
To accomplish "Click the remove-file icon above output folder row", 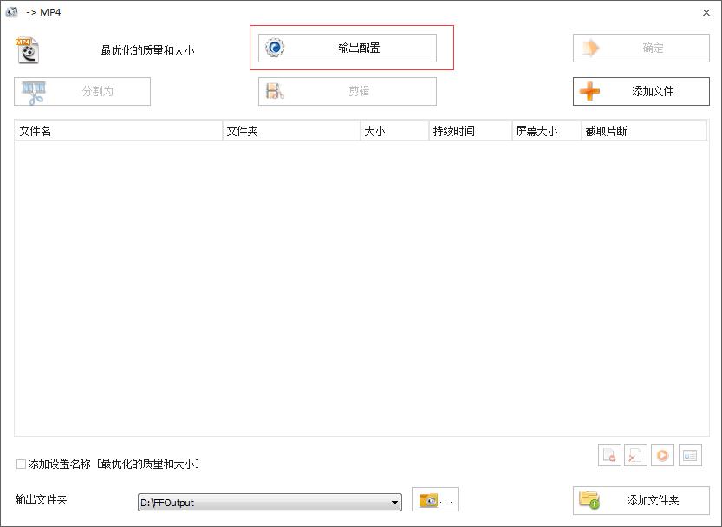I will 609,454.
